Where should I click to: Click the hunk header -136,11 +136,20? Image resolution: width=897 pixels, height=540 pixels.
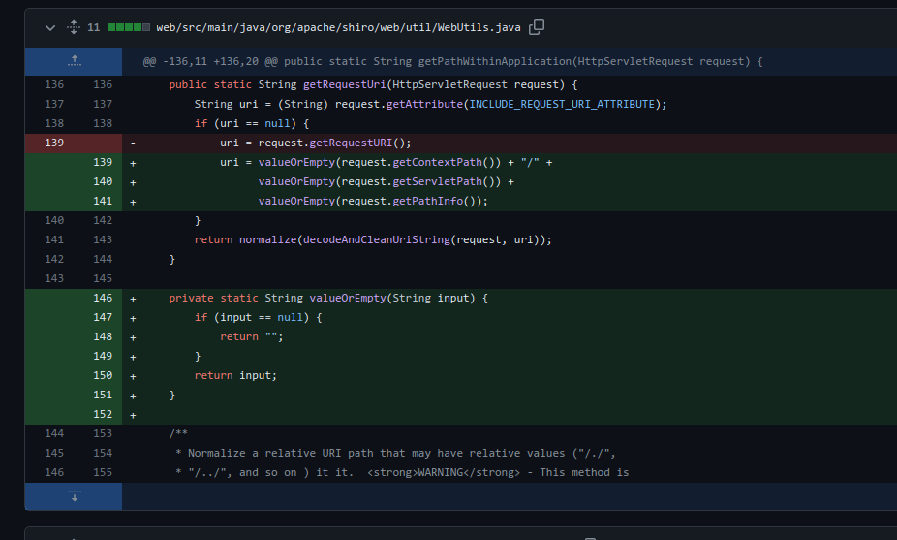[452, 61]
